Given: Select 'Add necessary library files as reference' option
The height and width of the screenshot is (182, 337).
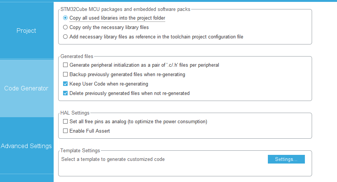Looking at the screenshot, I should (66, 37).
